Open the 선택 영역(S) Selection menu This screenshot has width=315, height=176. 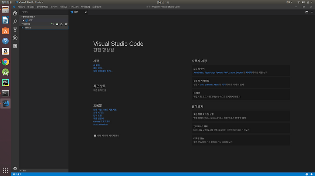click(42, 7)
